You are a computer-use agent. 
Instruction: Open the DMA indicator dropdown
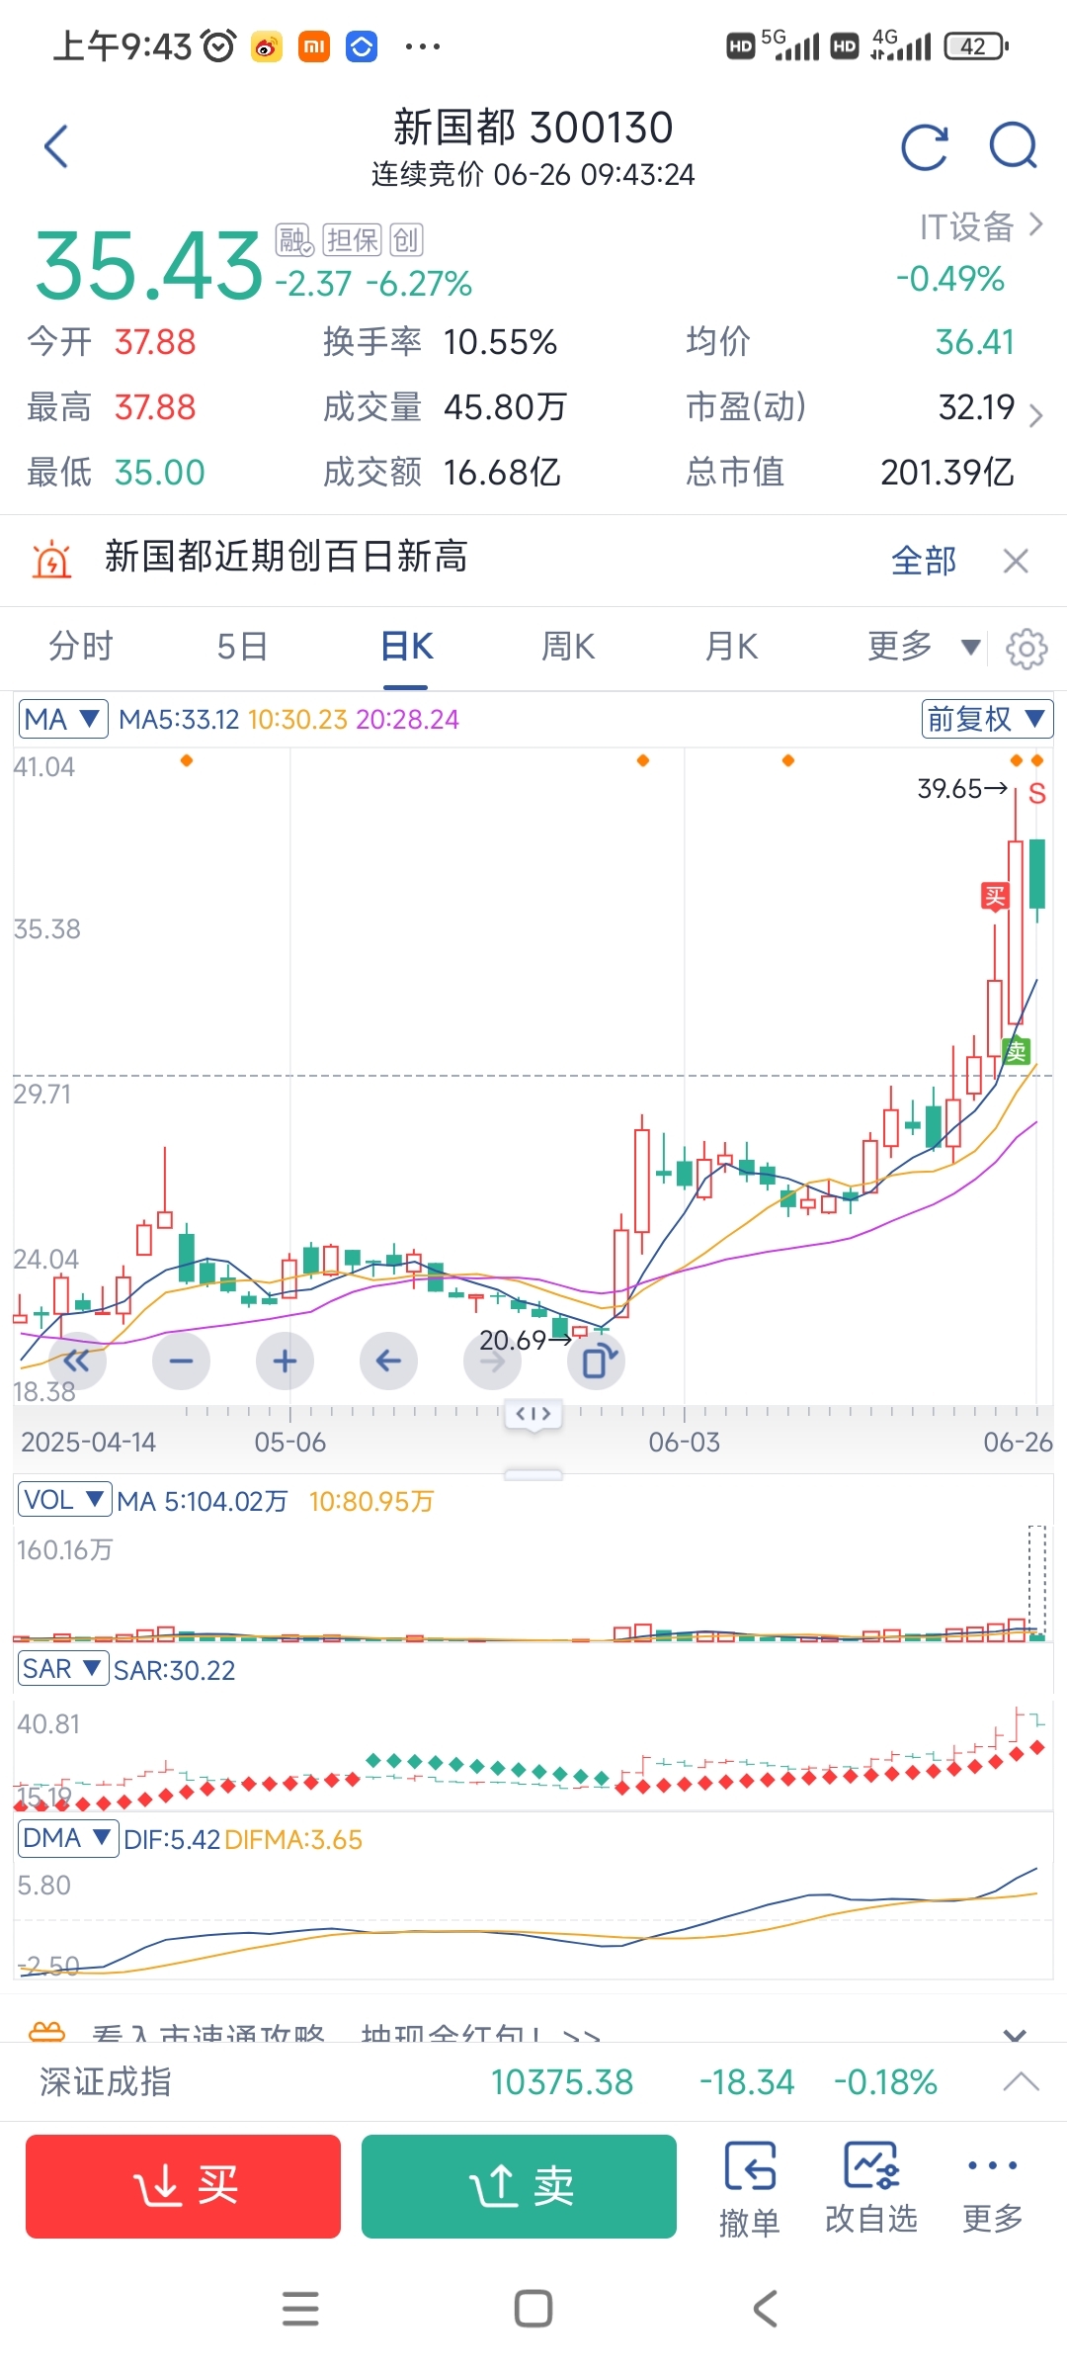pyautogui.click(x=68, y=1838)
